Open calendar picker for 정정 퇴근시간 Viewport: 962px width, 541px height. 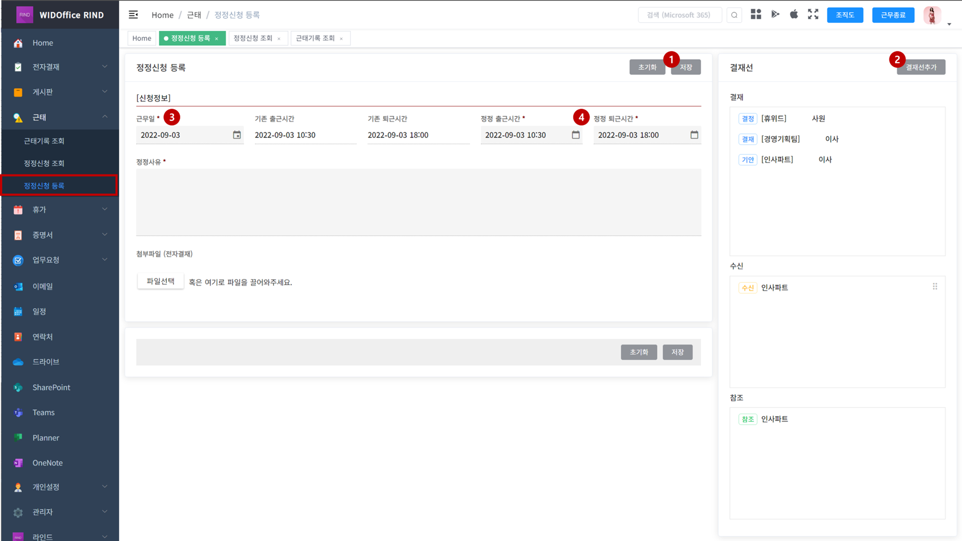click(694, 135)
